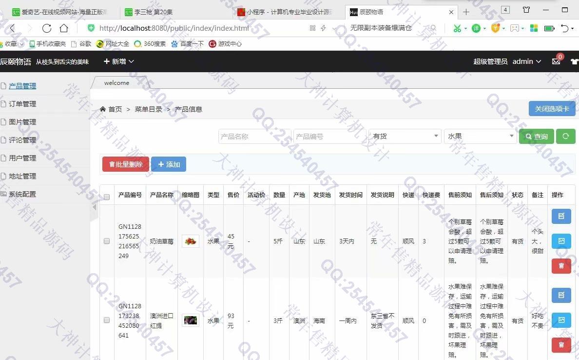This screenshot has height=360, width=579.
Task: Edit the 澳洲进口红提 product row
Action: pos(561,295)
